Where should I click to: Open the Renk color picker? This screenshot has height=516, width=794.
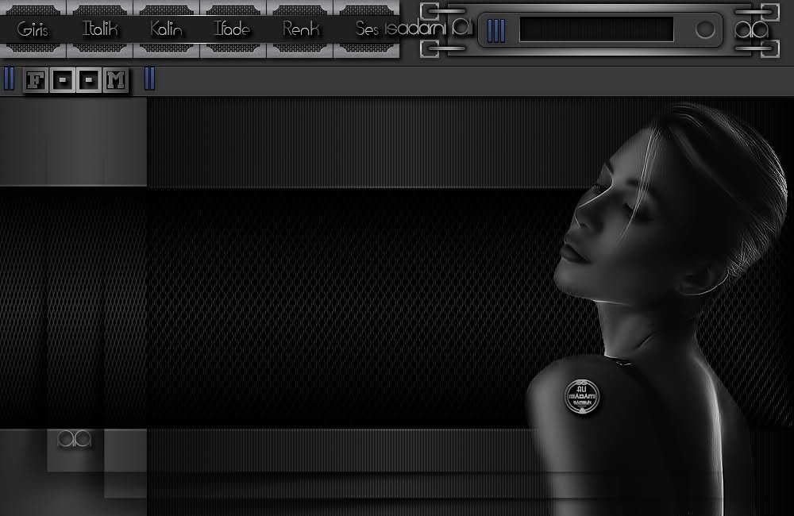300,29
